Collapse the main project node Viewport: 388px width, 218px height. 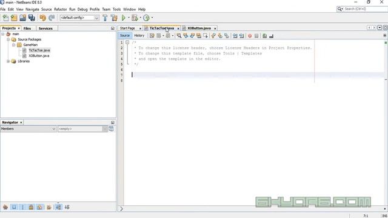click(x=2, y=34)
